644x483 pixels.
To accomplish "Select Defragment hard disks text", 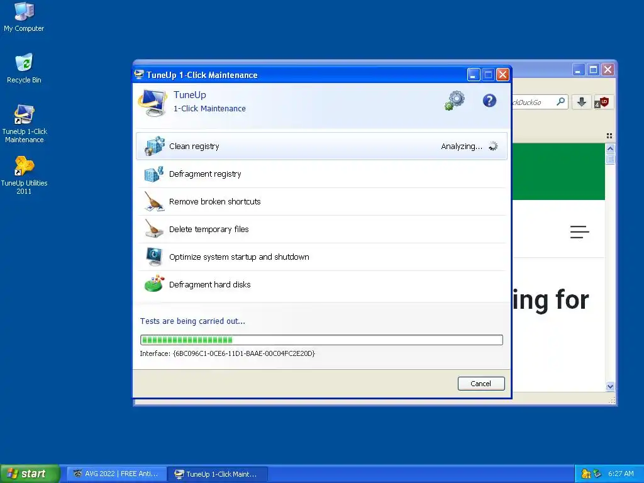I will pos(209,284).
